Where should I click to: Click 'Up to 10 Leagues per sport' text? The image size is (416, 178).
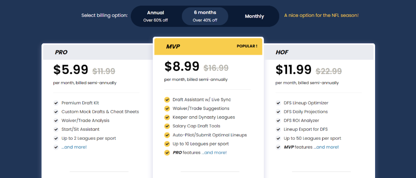201,144
